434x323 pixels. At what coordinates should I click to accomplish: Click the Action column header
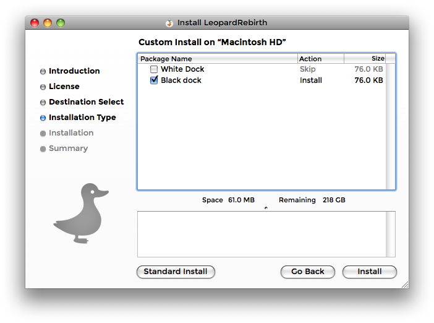click(x=321, y=59)
